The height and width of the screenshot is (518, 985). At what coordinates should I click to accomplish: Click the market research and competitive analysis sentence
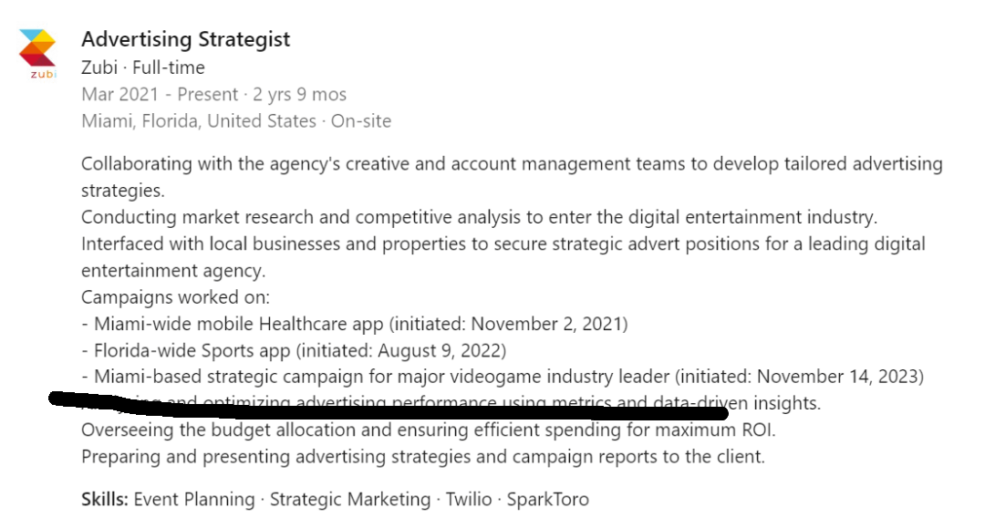point(480,217)
